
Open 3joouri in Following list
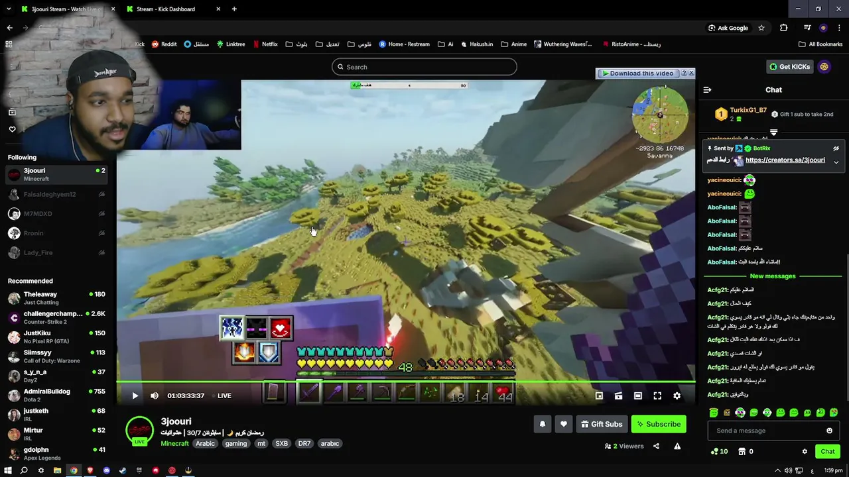tap(56, 174)
